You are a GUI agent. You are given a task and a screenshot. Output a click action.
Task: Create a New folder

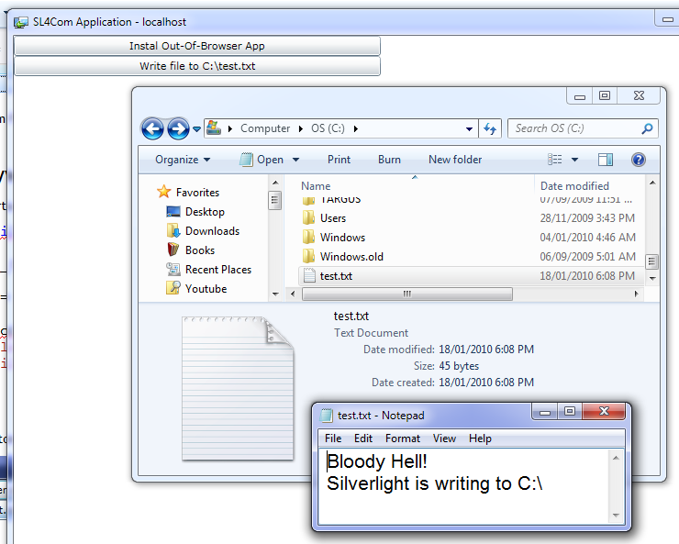coord(455,160)
